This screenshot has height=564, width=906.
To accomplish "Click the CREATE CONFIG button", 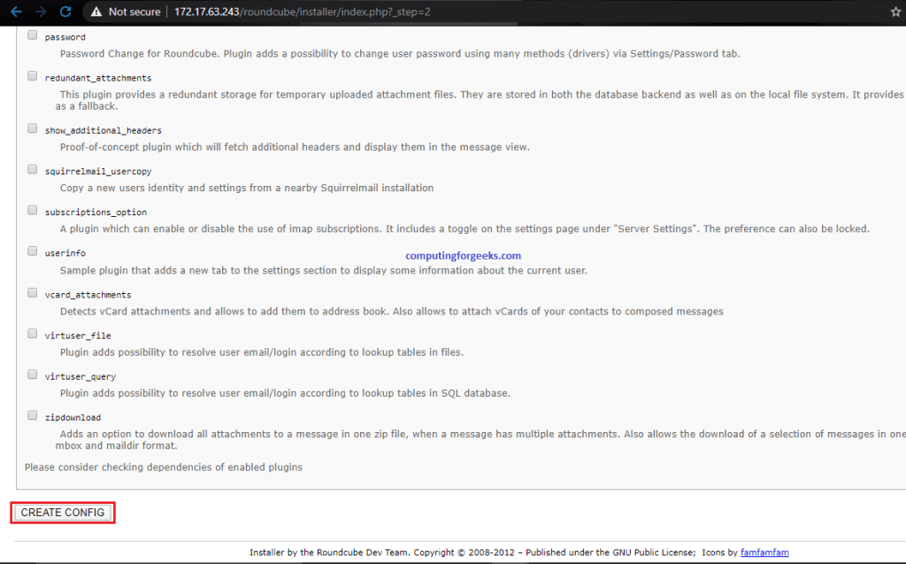I will pos(62,512).
